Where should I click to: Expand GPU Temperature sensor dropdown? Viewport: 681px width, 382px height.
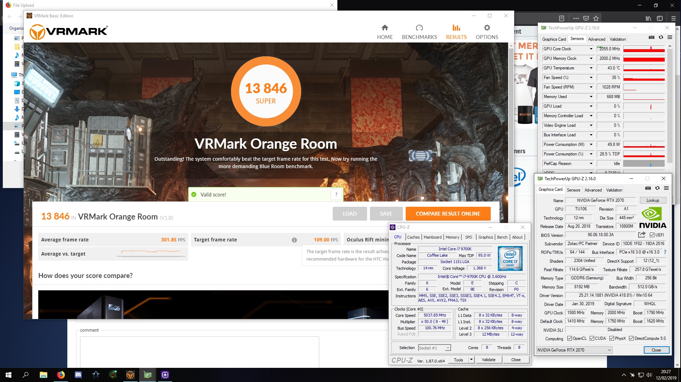(x=591, y=68)
